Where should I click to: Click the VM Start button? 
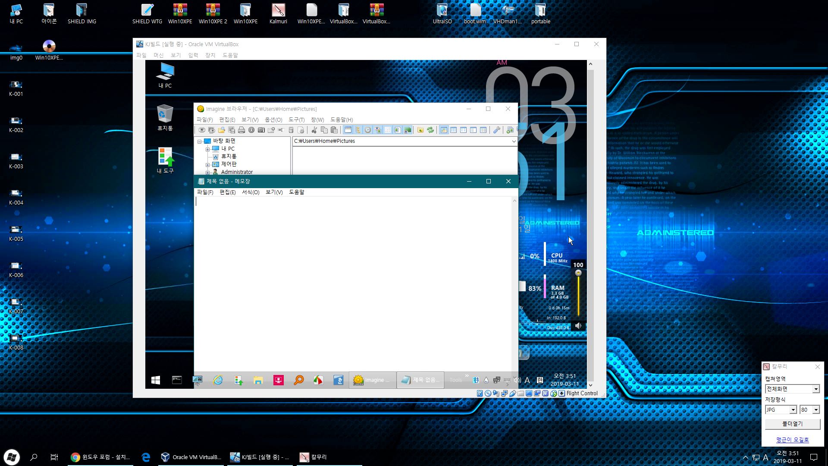[x=156, y=380]
